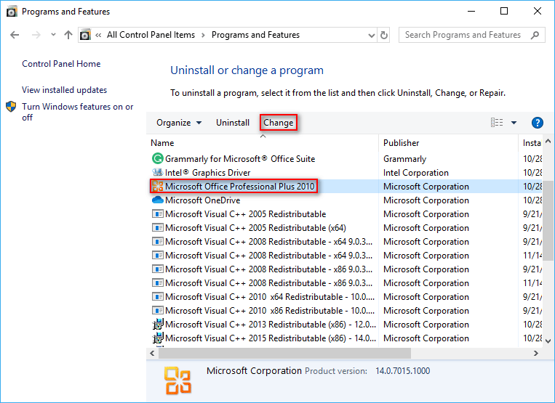Click the Back navigation arrow

pyautogui.click(x=15, y=35)
